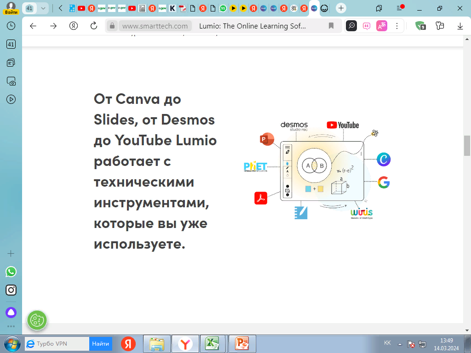This screenshot has height=353, width=471.
Task: Switch to the green 95 favicon tab
Action: 223,8
